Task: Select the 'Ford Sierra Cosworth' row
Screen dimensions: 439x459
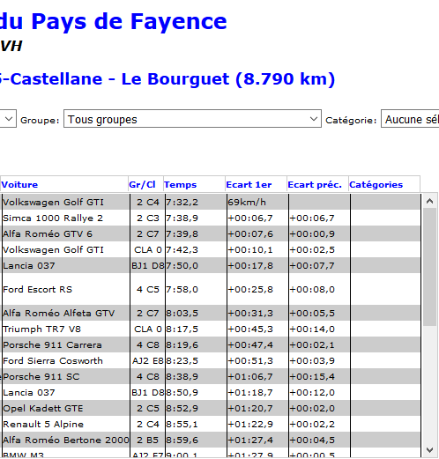Action: click(211, 361)
